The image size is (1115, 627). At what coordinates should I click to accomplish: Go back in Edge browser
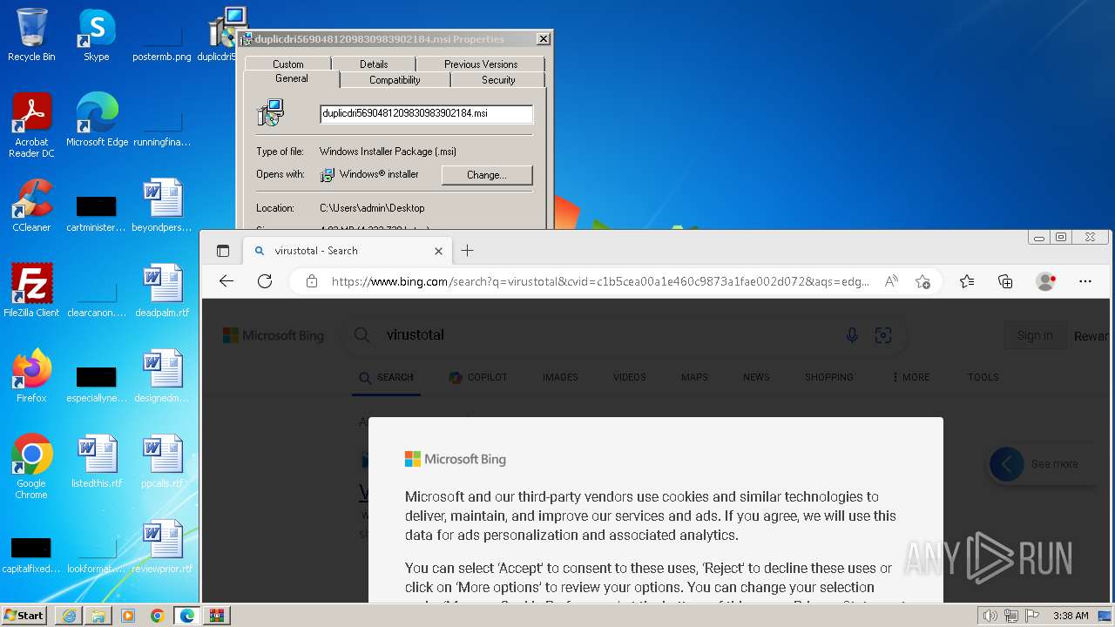point(226,281)
